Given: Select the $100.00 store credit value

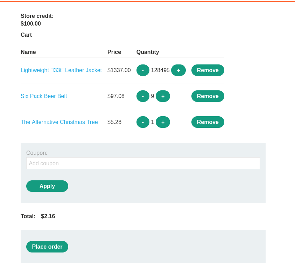Looking at the screenshot, I should [x=31, y=24].
